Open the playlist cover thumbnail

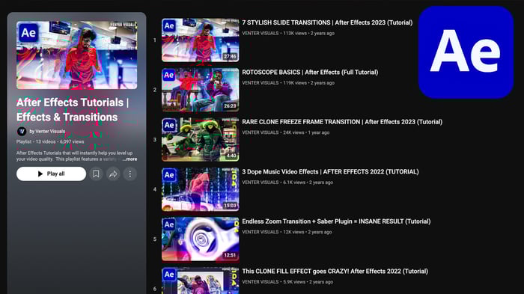[x=76, y=55]
